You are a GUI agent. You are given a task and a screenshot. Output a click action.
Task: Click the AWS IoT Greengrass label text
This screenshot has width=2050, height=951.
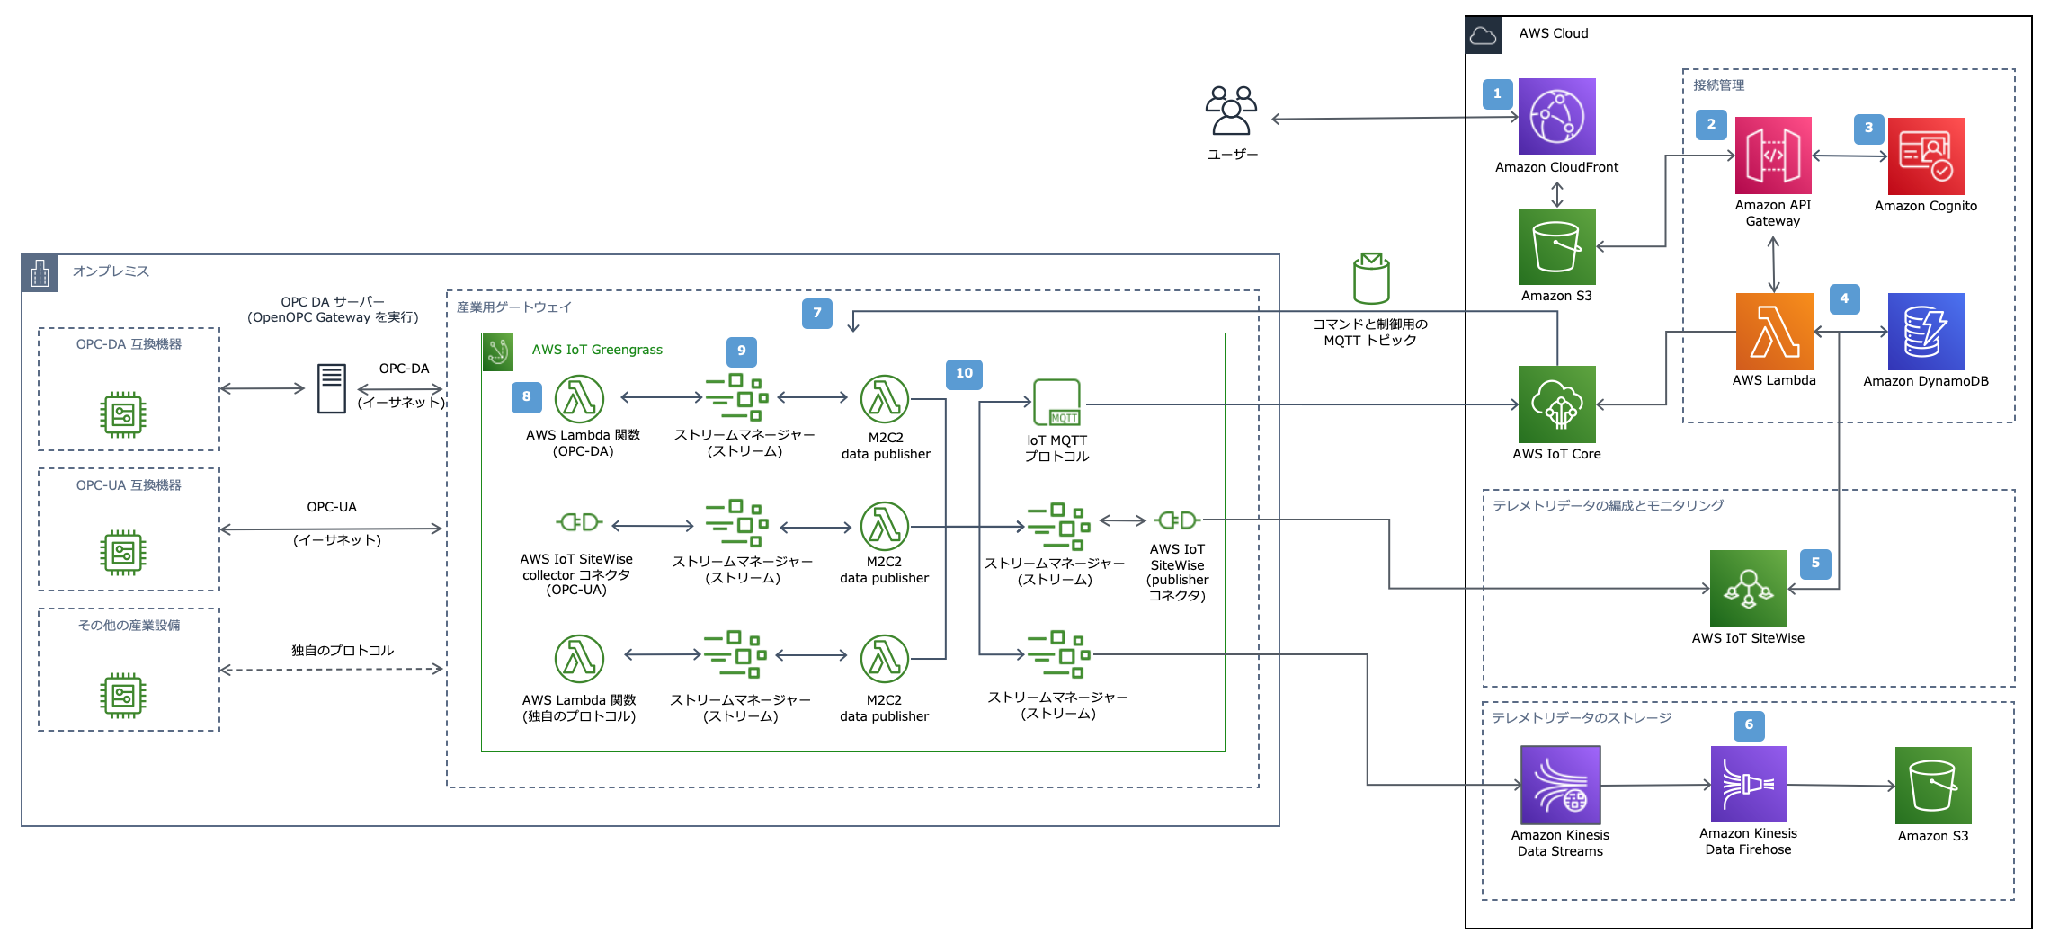point(597,350)
